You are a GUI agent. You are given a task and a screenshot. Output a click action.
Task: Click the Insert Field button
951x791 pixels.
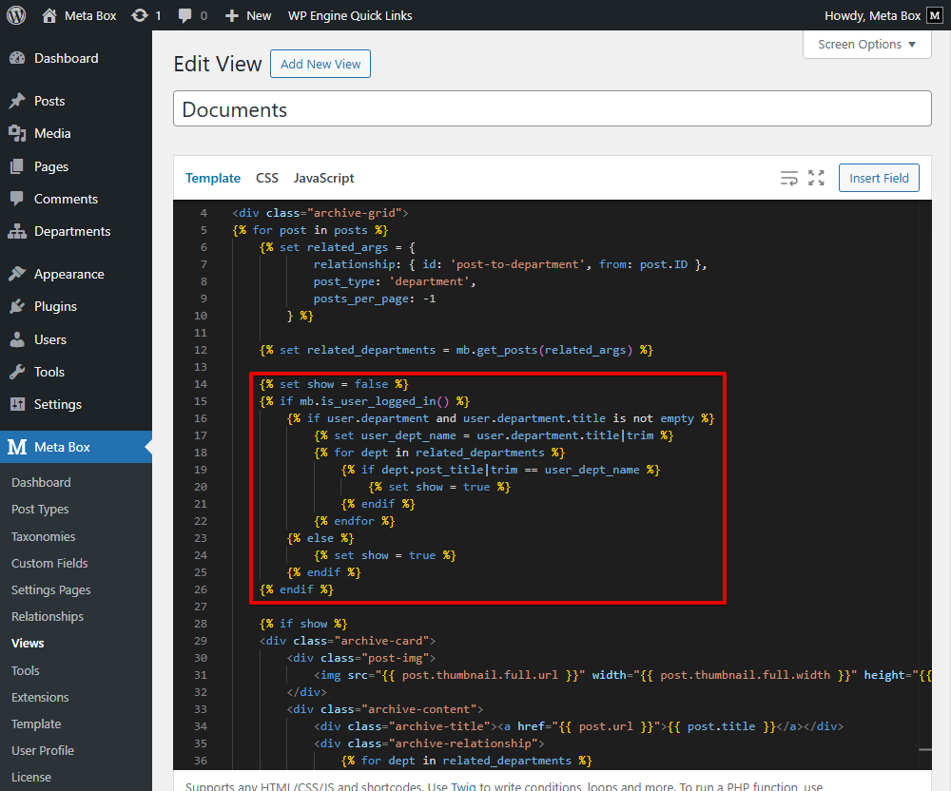click(878, 177)
